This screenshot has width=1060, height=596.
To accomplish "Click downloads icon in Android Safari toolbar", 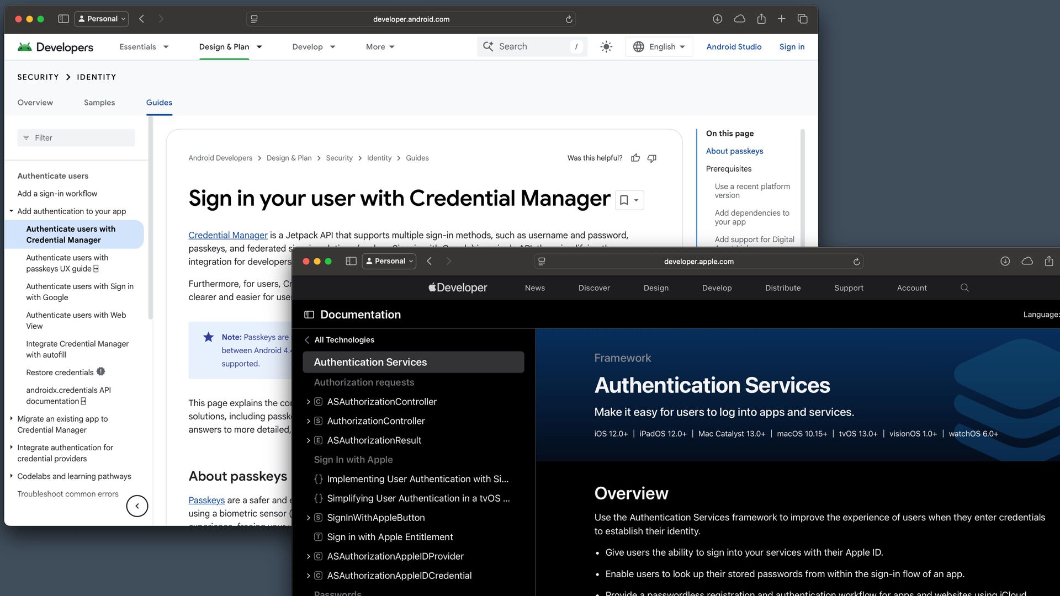I will (717, 19).
